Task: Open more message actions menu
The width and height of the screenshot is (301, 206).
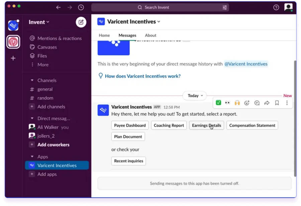Action: (x=287, y=103)
